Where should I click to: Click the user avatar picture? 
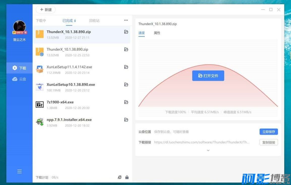pos(19,27)
